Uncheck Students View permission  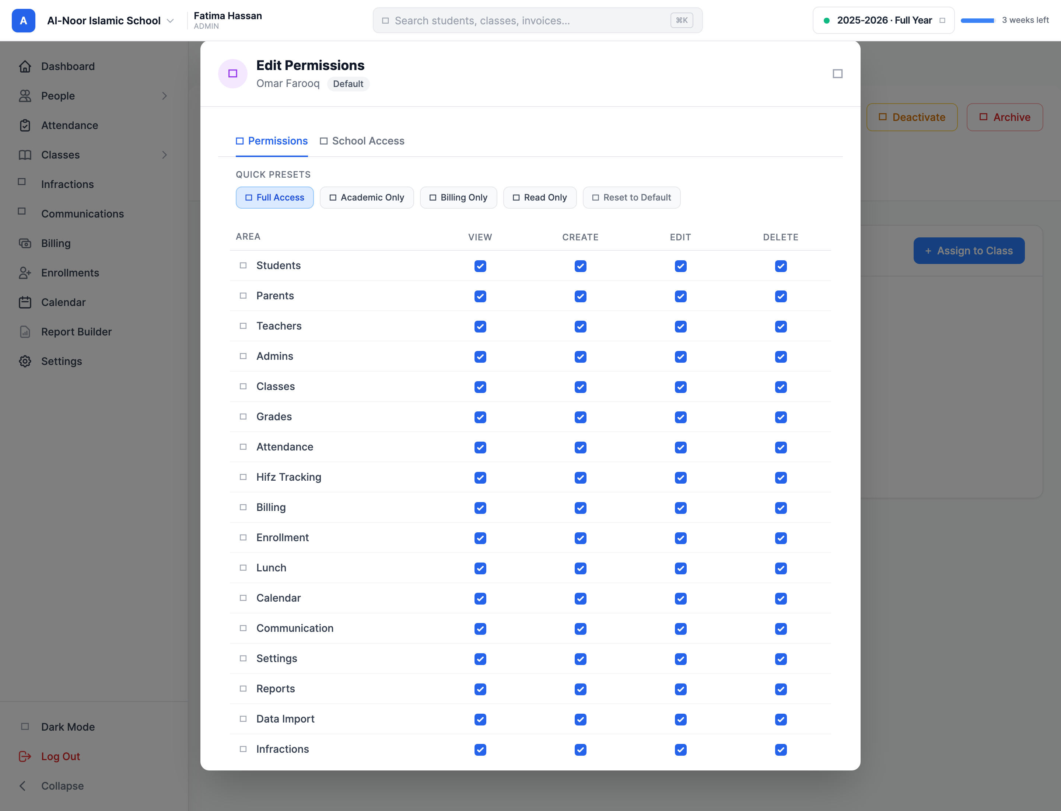480,266
